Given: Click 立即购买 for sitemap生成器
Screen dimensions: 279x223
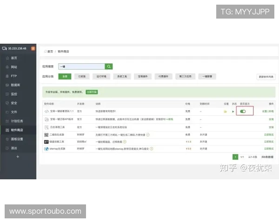Looking at the screenshot, I should (269, 149).
